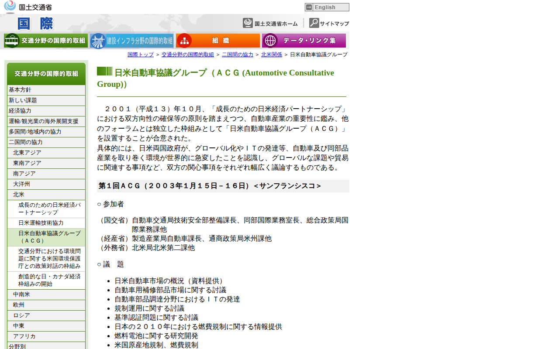Follow the 北米関係 breadcrumb link

[x=272, y=55]
